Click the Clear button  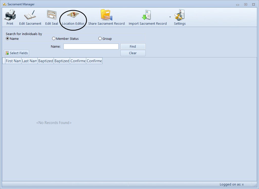pos(133,53)
